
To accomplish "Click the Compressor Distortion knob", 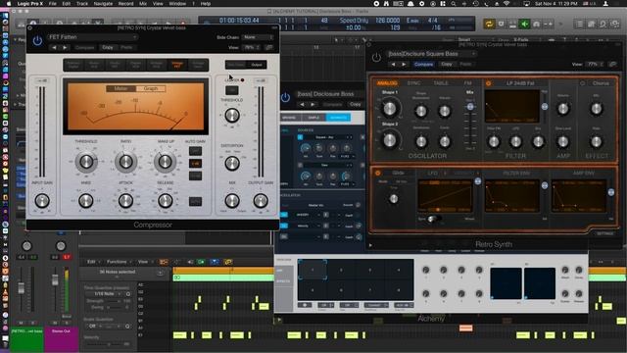I will click(232, 163).
